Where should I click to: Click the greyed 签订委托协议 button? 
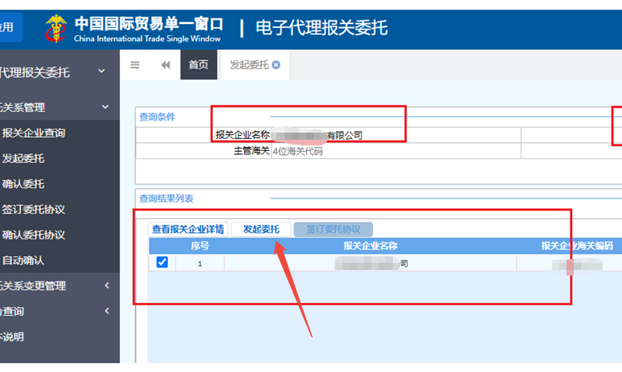pos(334,229)
